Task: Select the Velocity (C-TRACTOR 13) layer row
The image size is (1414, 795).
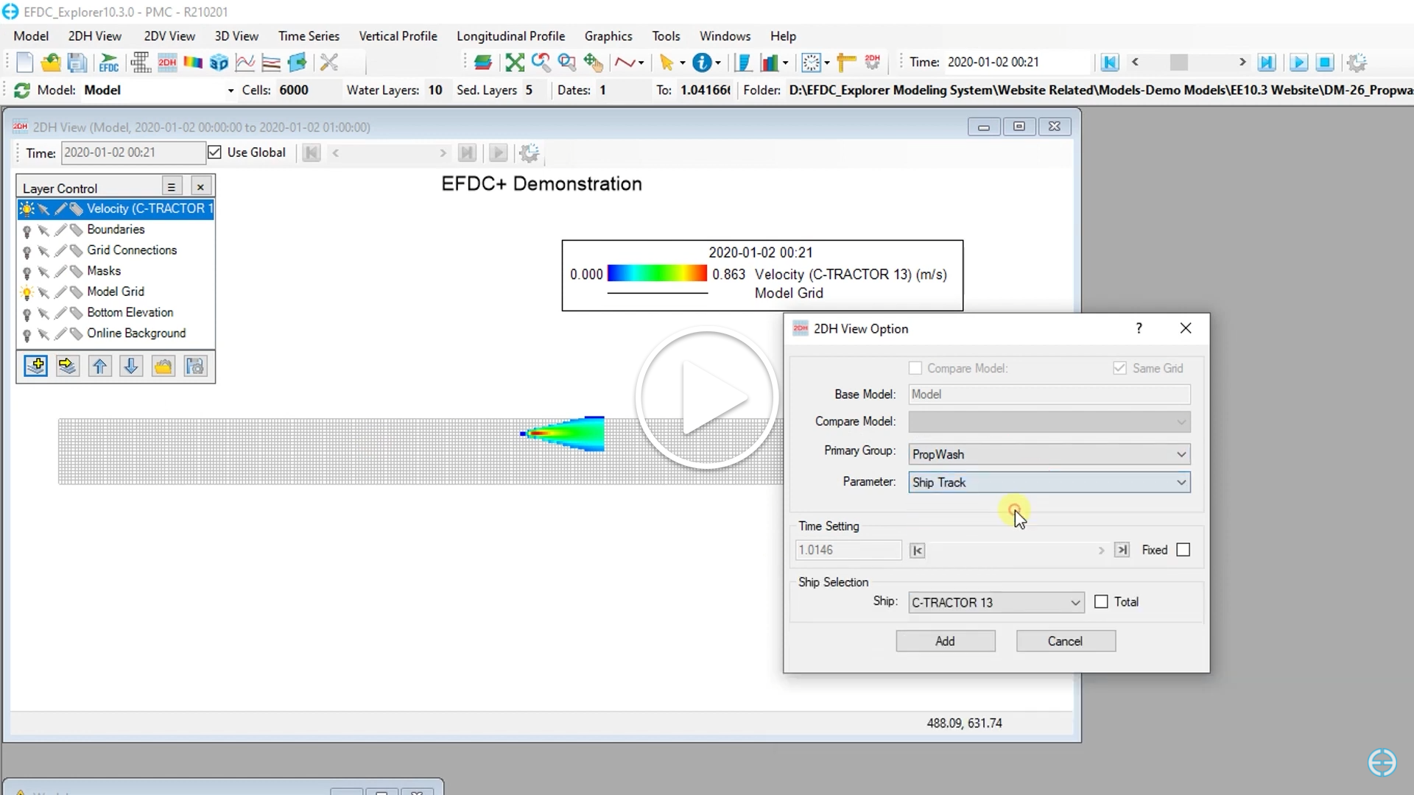Action: point(116,209)
